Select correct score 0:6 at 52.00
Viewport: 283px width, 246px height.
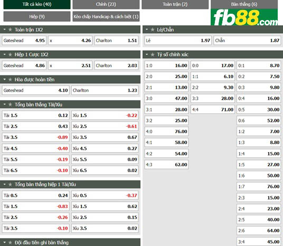259,120
